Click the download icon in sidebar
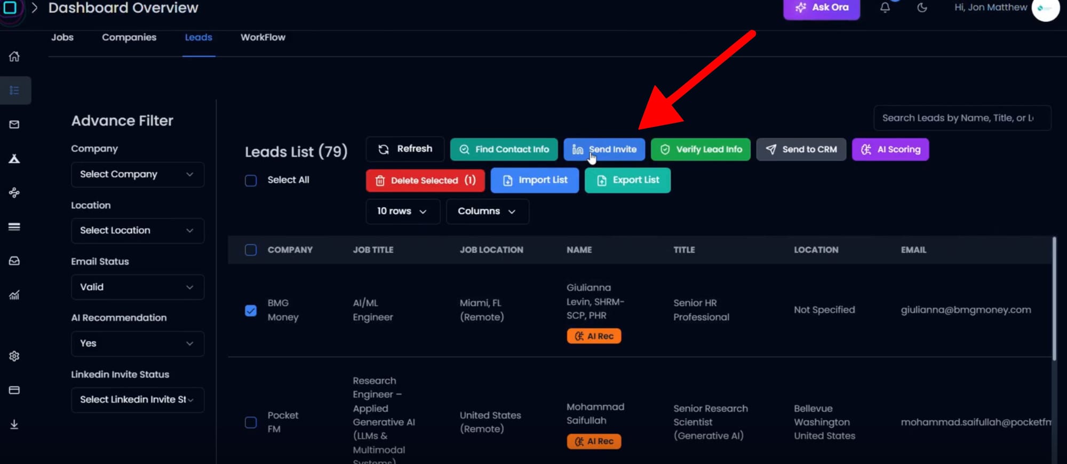The height and width of the screenshot is (464, 1067). pos(14,424)
